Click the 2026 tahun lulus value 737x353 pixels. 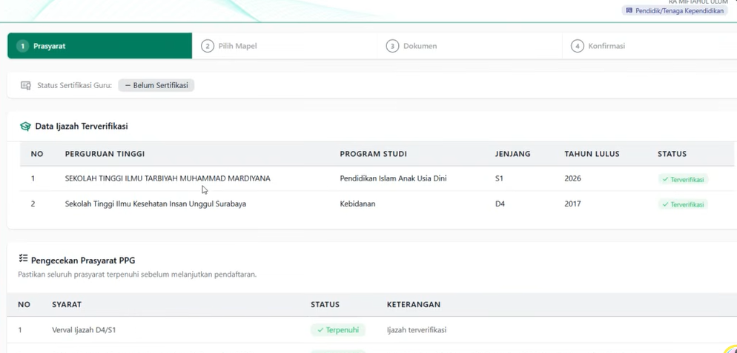[x=572, y=178]
